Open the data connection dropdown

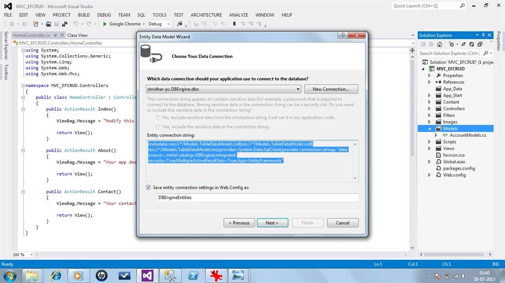click(298, 89)
